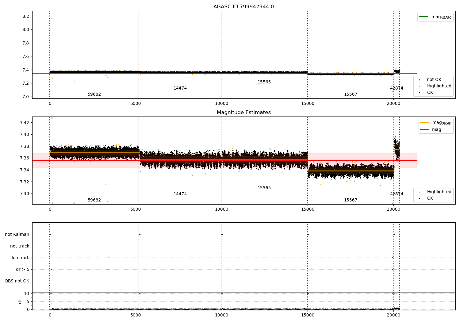Click the 'Ion. rad.' row label
This screenshot has height=322, width=460.
[21, 258]
